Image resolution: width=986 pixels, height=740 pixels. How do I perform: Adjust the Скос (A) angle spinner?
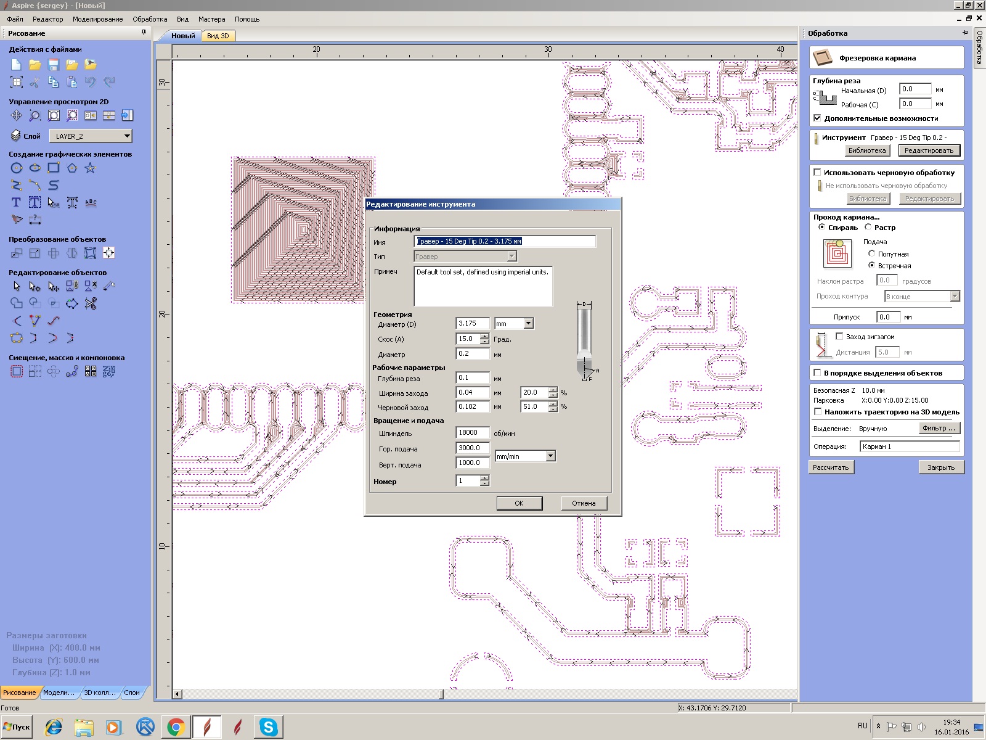[484, 339]
